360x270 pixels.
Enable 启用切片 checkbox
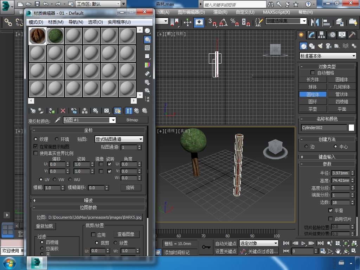[x=330, y=219]
